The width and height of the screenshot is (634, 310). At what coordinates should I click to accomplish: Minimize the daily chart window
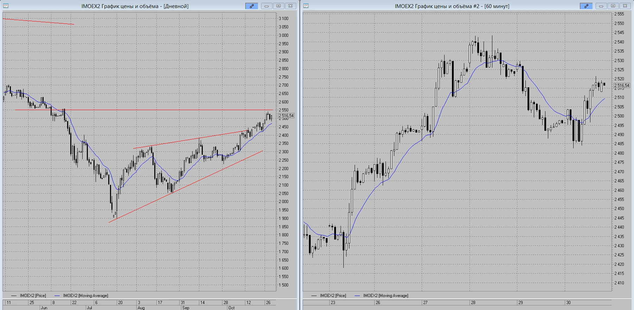[267, 6]
